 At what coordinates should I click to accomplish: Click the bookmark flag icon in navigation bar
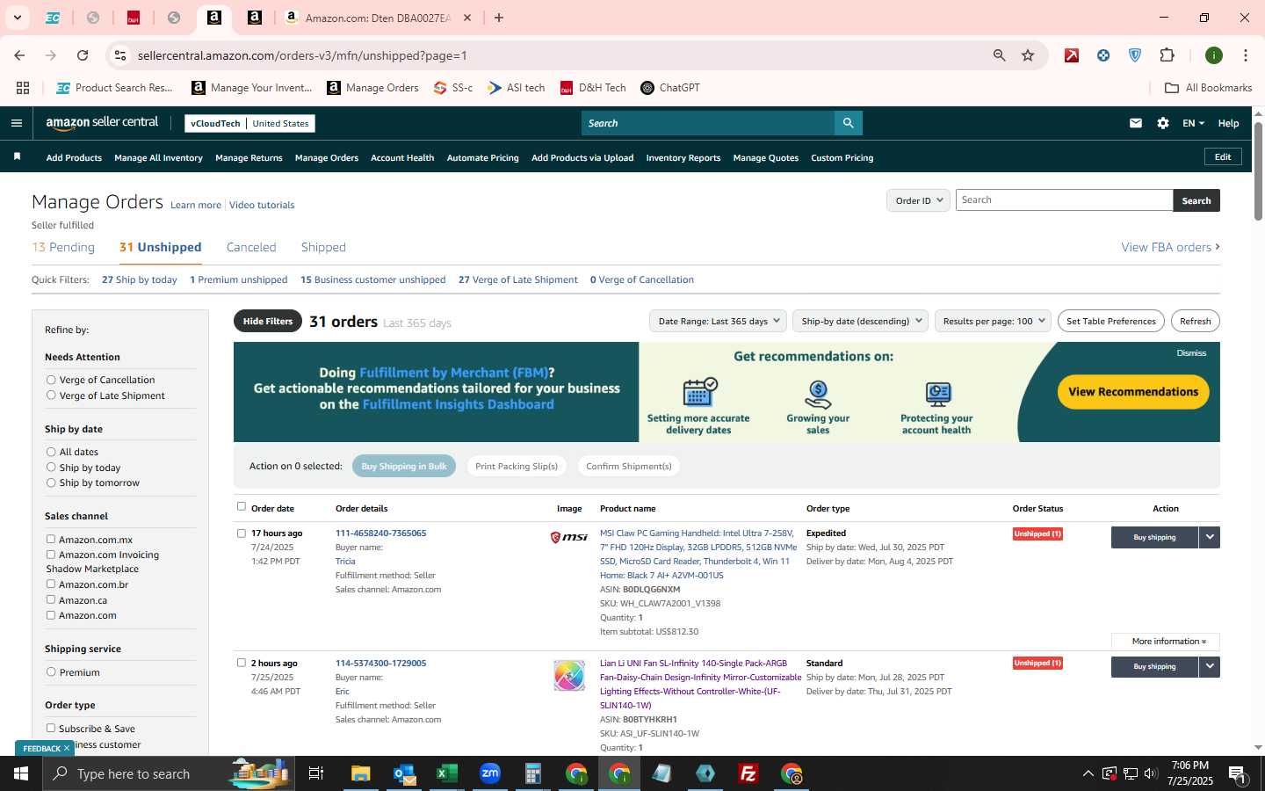coord(17,156)
